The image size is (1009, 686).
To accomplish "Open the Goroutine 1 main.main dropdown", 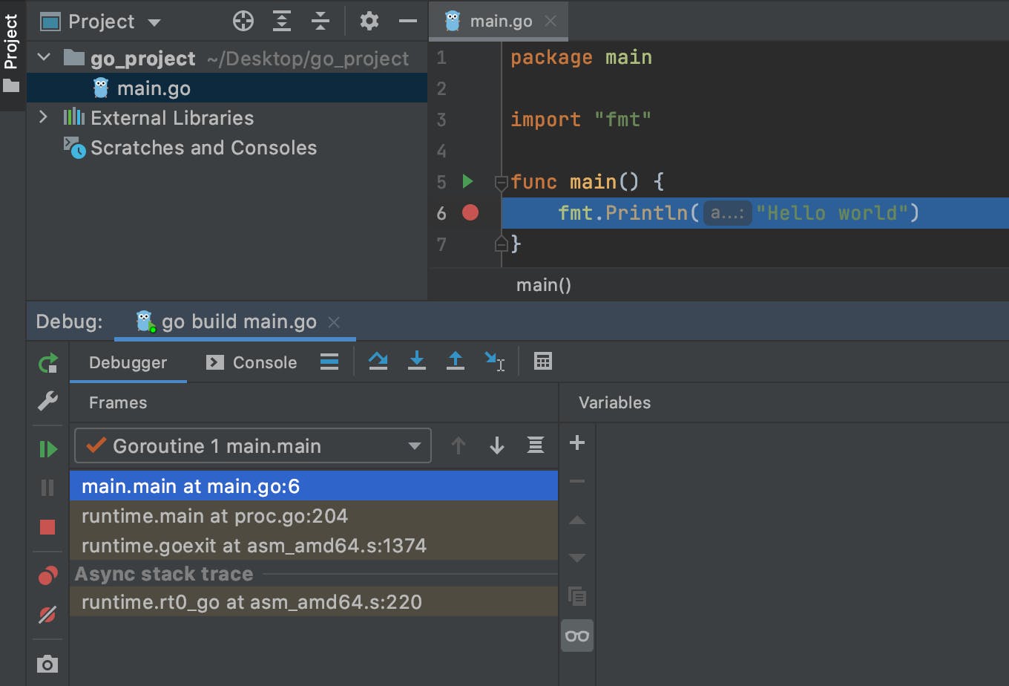I will click(x=253, y=445).
